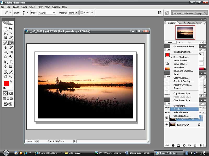Screen dimensions: 209x156
Task: Switch to Quick Mask Mode
Action: pos(11,93)
